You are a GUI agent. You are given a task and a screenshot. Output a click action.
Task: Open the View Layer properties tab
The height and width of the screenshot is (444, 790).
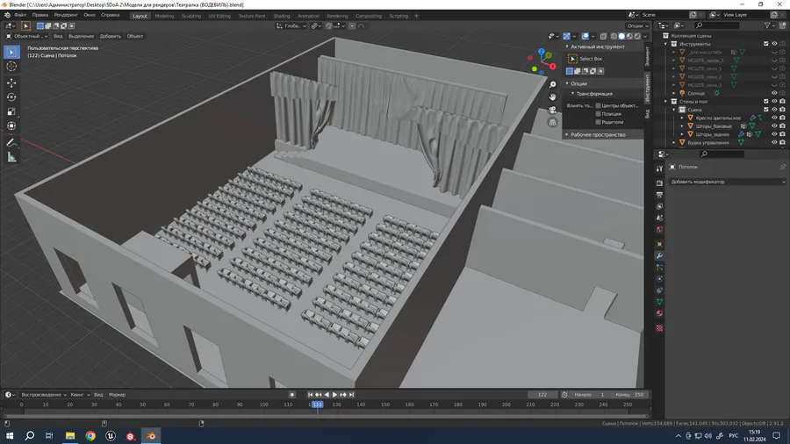point(659,206)
